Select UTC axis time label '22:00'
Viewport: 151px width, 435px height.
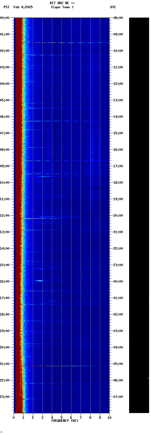pos(118,249)
